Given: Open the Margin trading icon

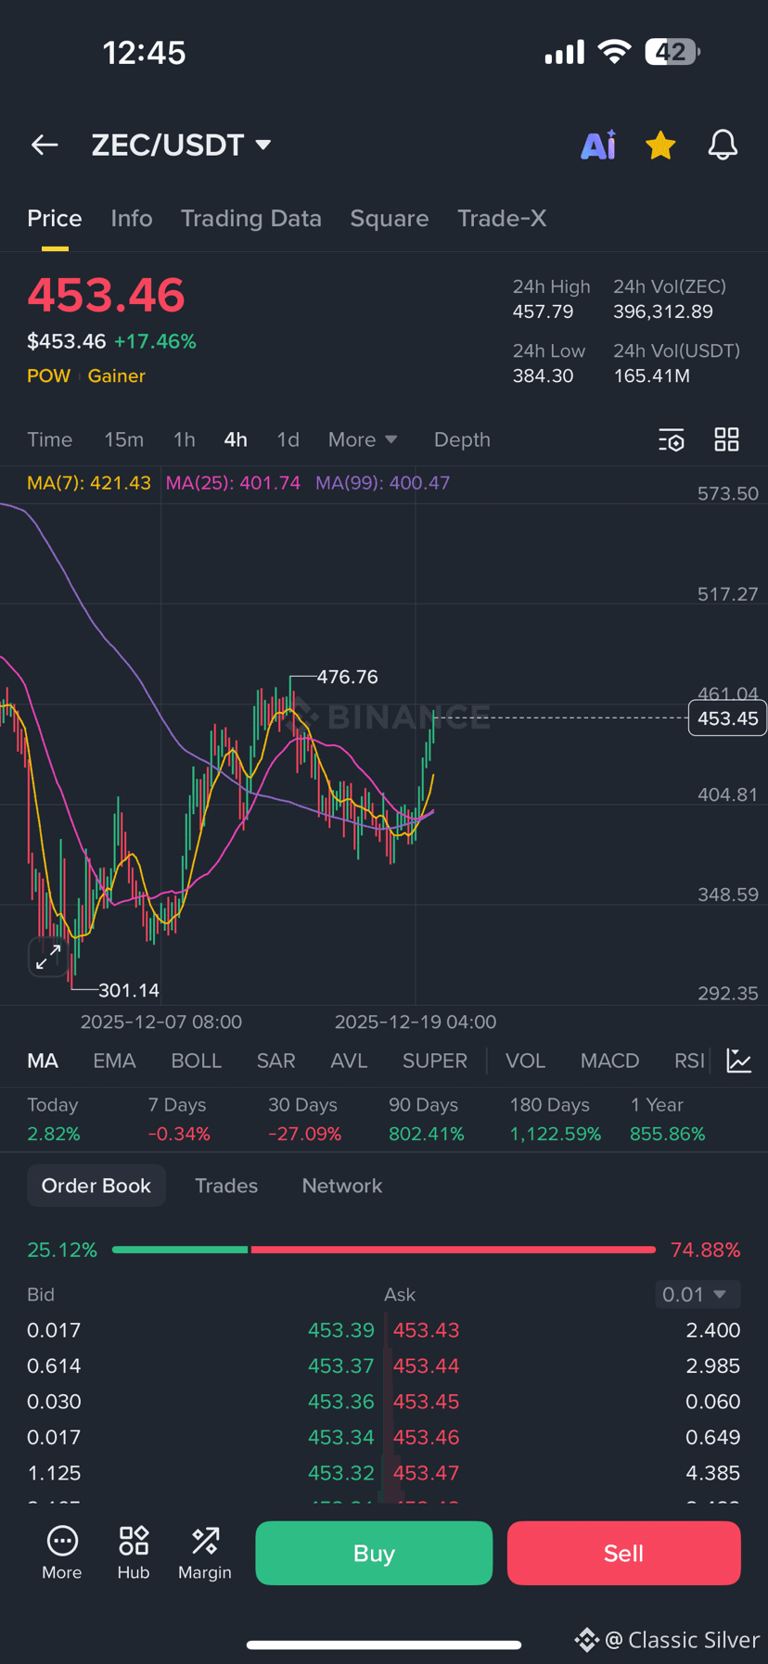Looking at the screenshot, I should point(205,1553).
